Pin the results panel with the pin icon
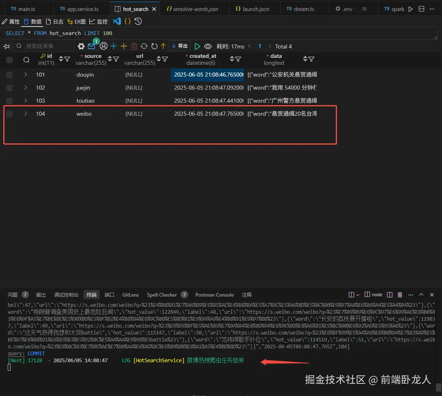The image size is (442, 396). click(7, 46)
